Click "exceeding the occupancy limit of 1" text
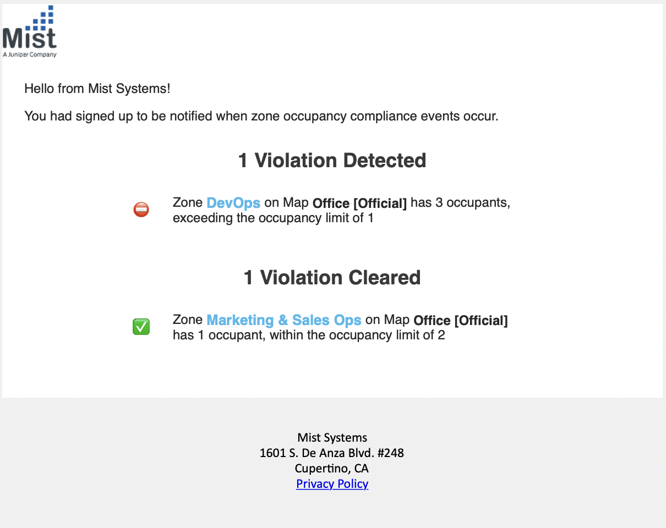Screen dimensions: 666x528 tap(273, 218)
